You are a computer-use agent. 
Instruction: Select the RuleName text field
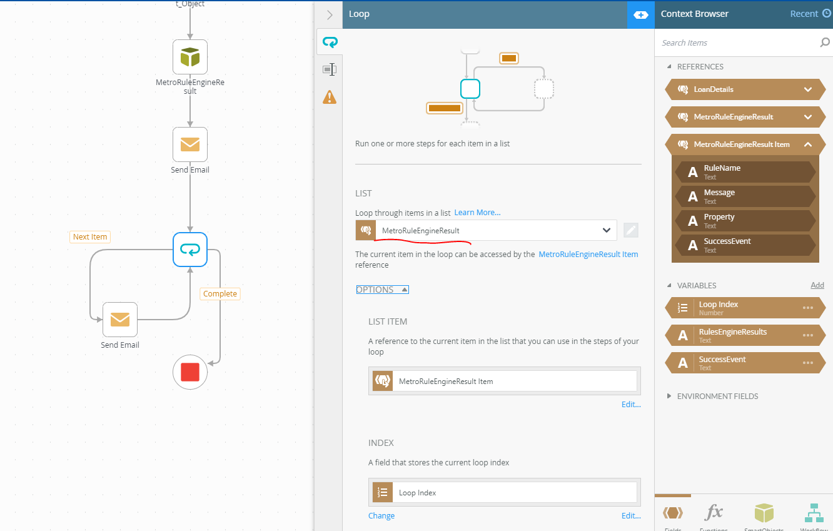click(745, 172)
